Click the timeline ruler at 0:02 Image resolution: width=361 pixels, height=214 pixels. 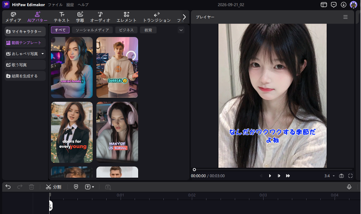(x=192, y=195)
